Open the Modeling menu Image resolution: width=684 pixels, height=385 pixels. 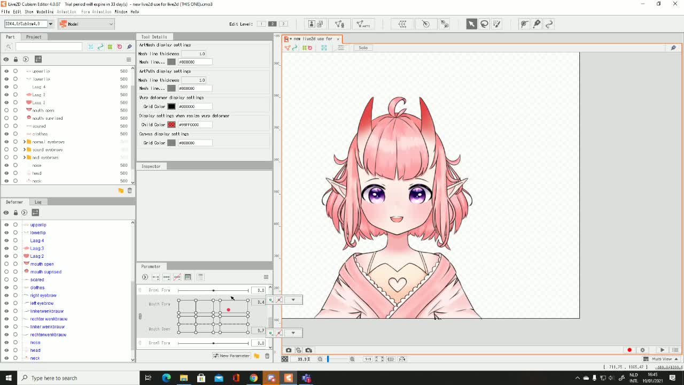(x=45, y=12)
